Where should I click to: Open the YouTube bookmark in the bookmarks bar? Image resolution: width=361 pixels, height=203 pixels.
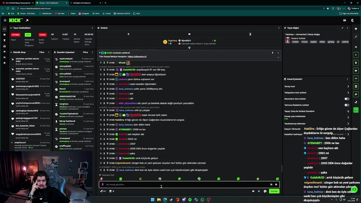click(60, 14)
